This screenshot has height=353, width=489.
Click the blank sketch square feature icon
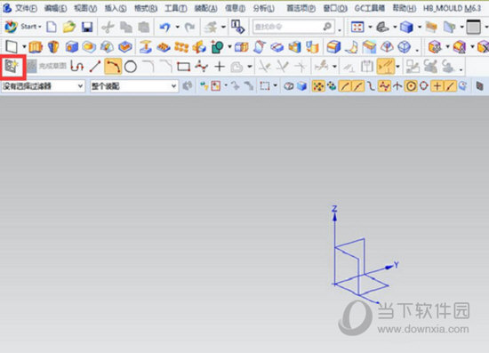pos(12,47)
